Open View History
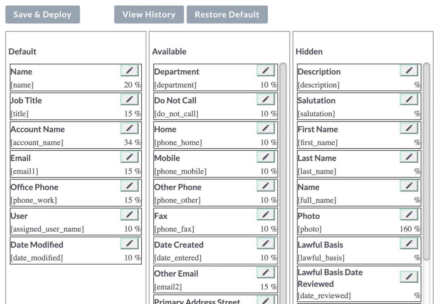The height and width of the screenshot is (304, 443). tap(149, 14)
